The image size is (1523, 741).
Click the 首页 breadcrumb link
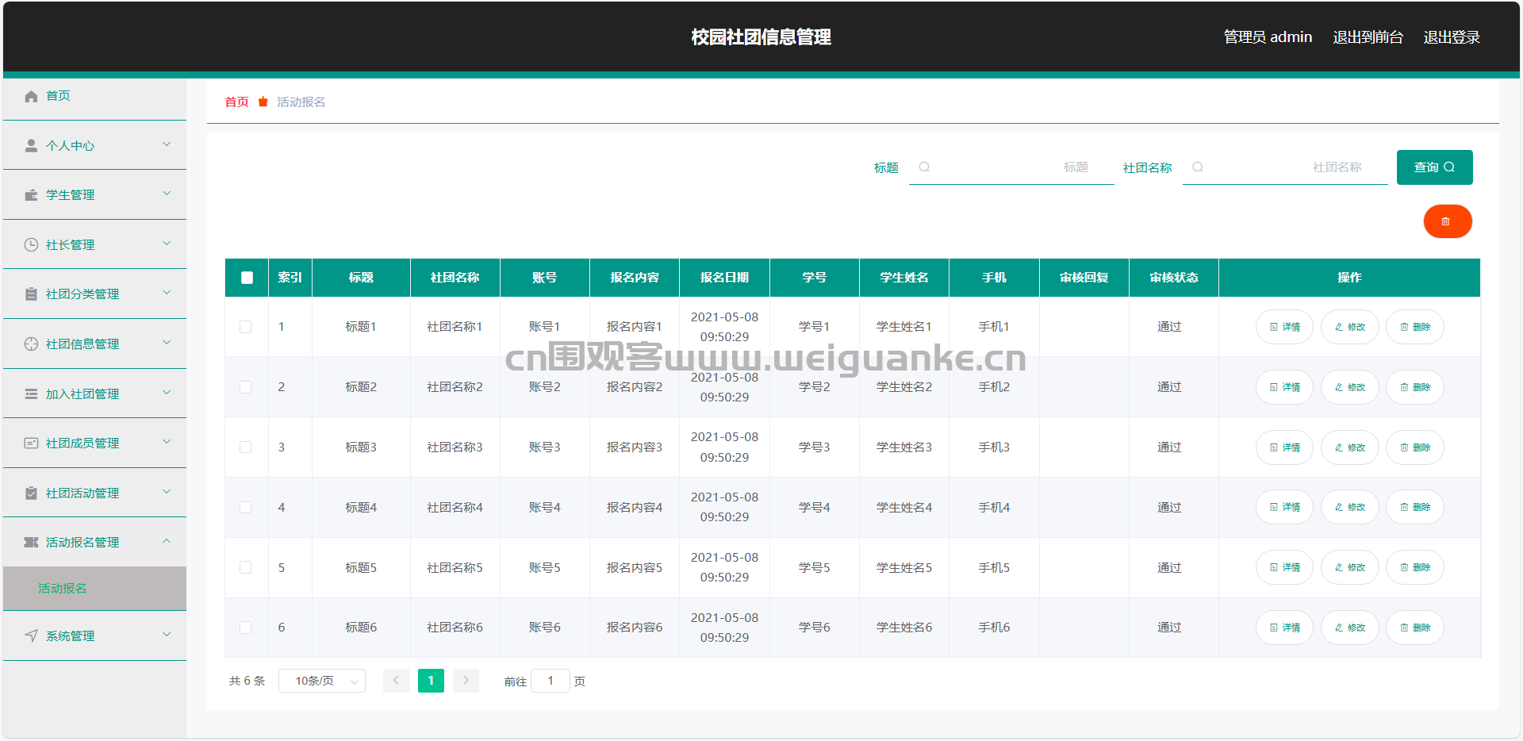pos(236,102)
